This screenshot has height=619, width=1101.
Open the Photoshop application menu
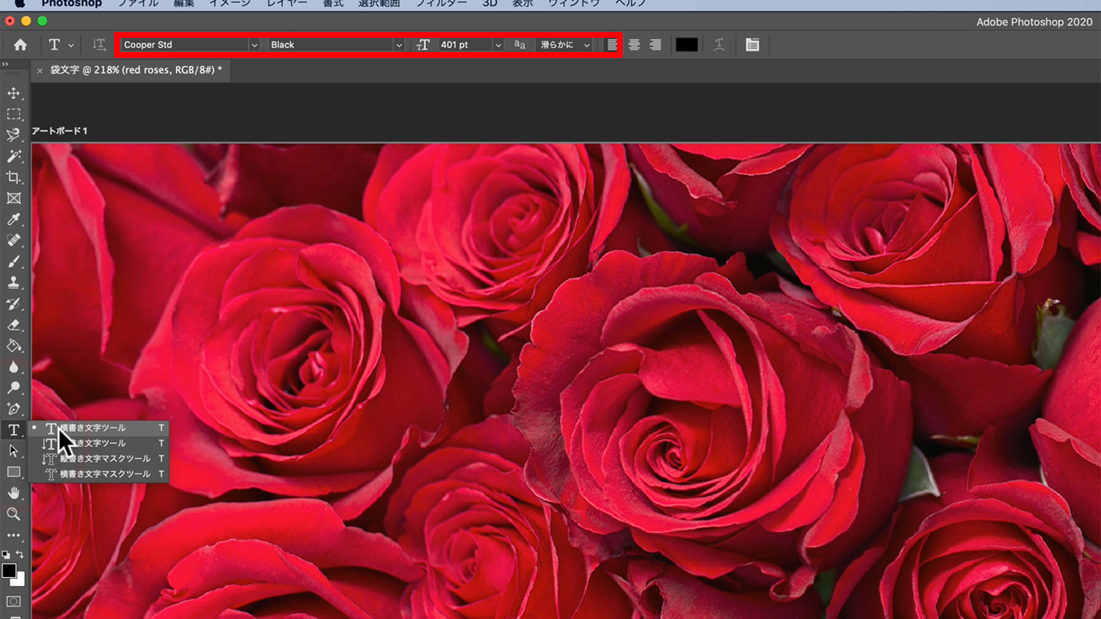click(72, 3)
